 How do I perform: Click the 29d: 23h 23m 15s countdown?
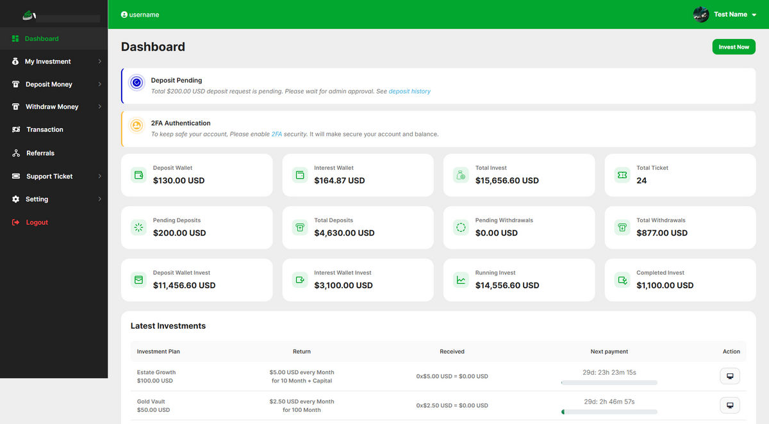[x=609, y=372]
